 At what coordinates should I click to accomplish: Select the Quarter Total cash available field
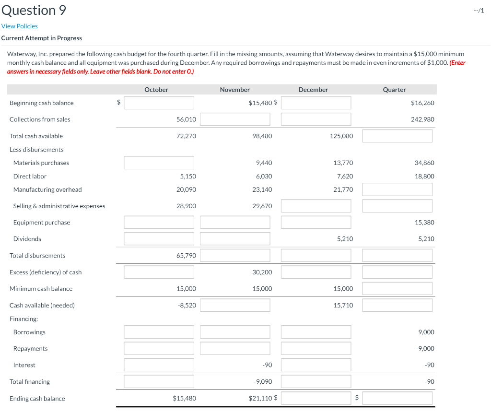click(397, 136)
